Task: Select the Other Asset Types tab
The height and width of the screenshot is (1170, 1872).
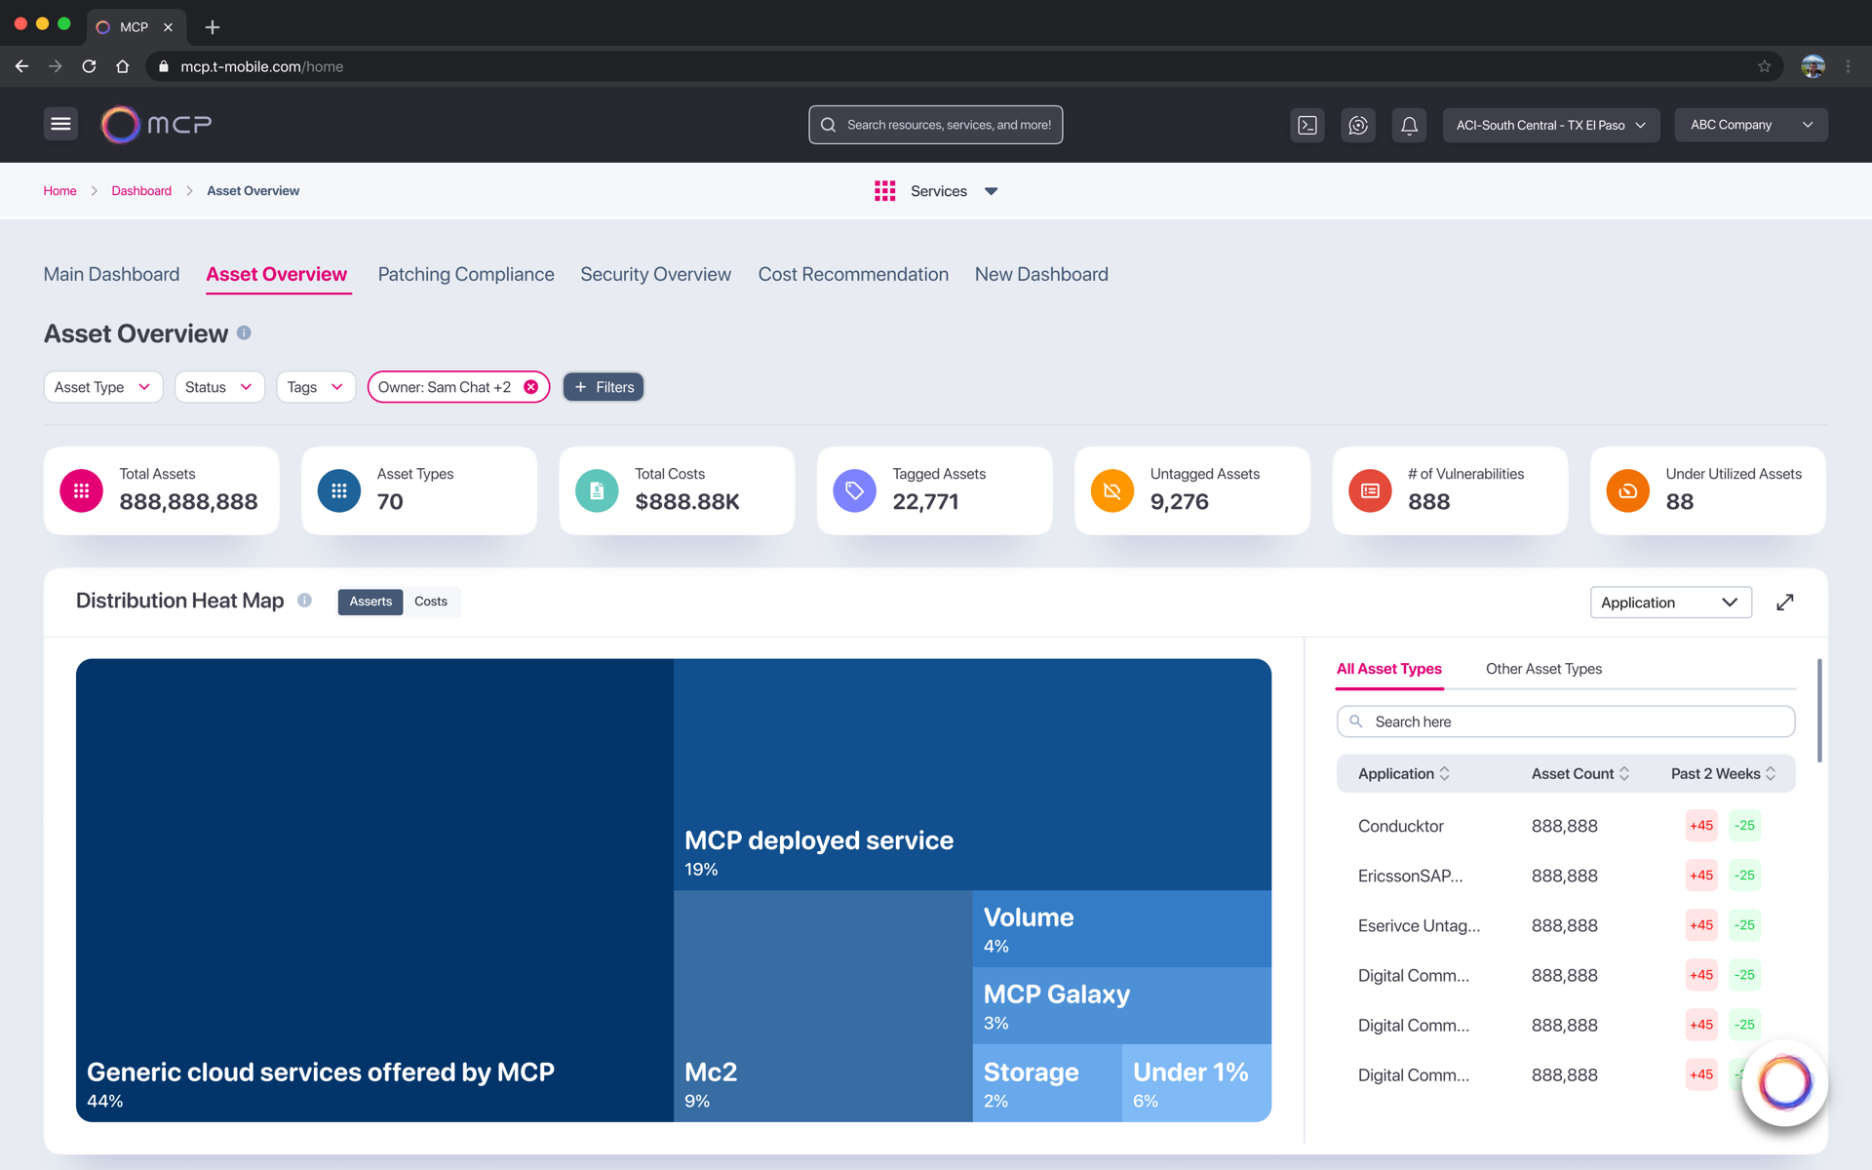Action: pyautogui.click(x=1543, y=669)
